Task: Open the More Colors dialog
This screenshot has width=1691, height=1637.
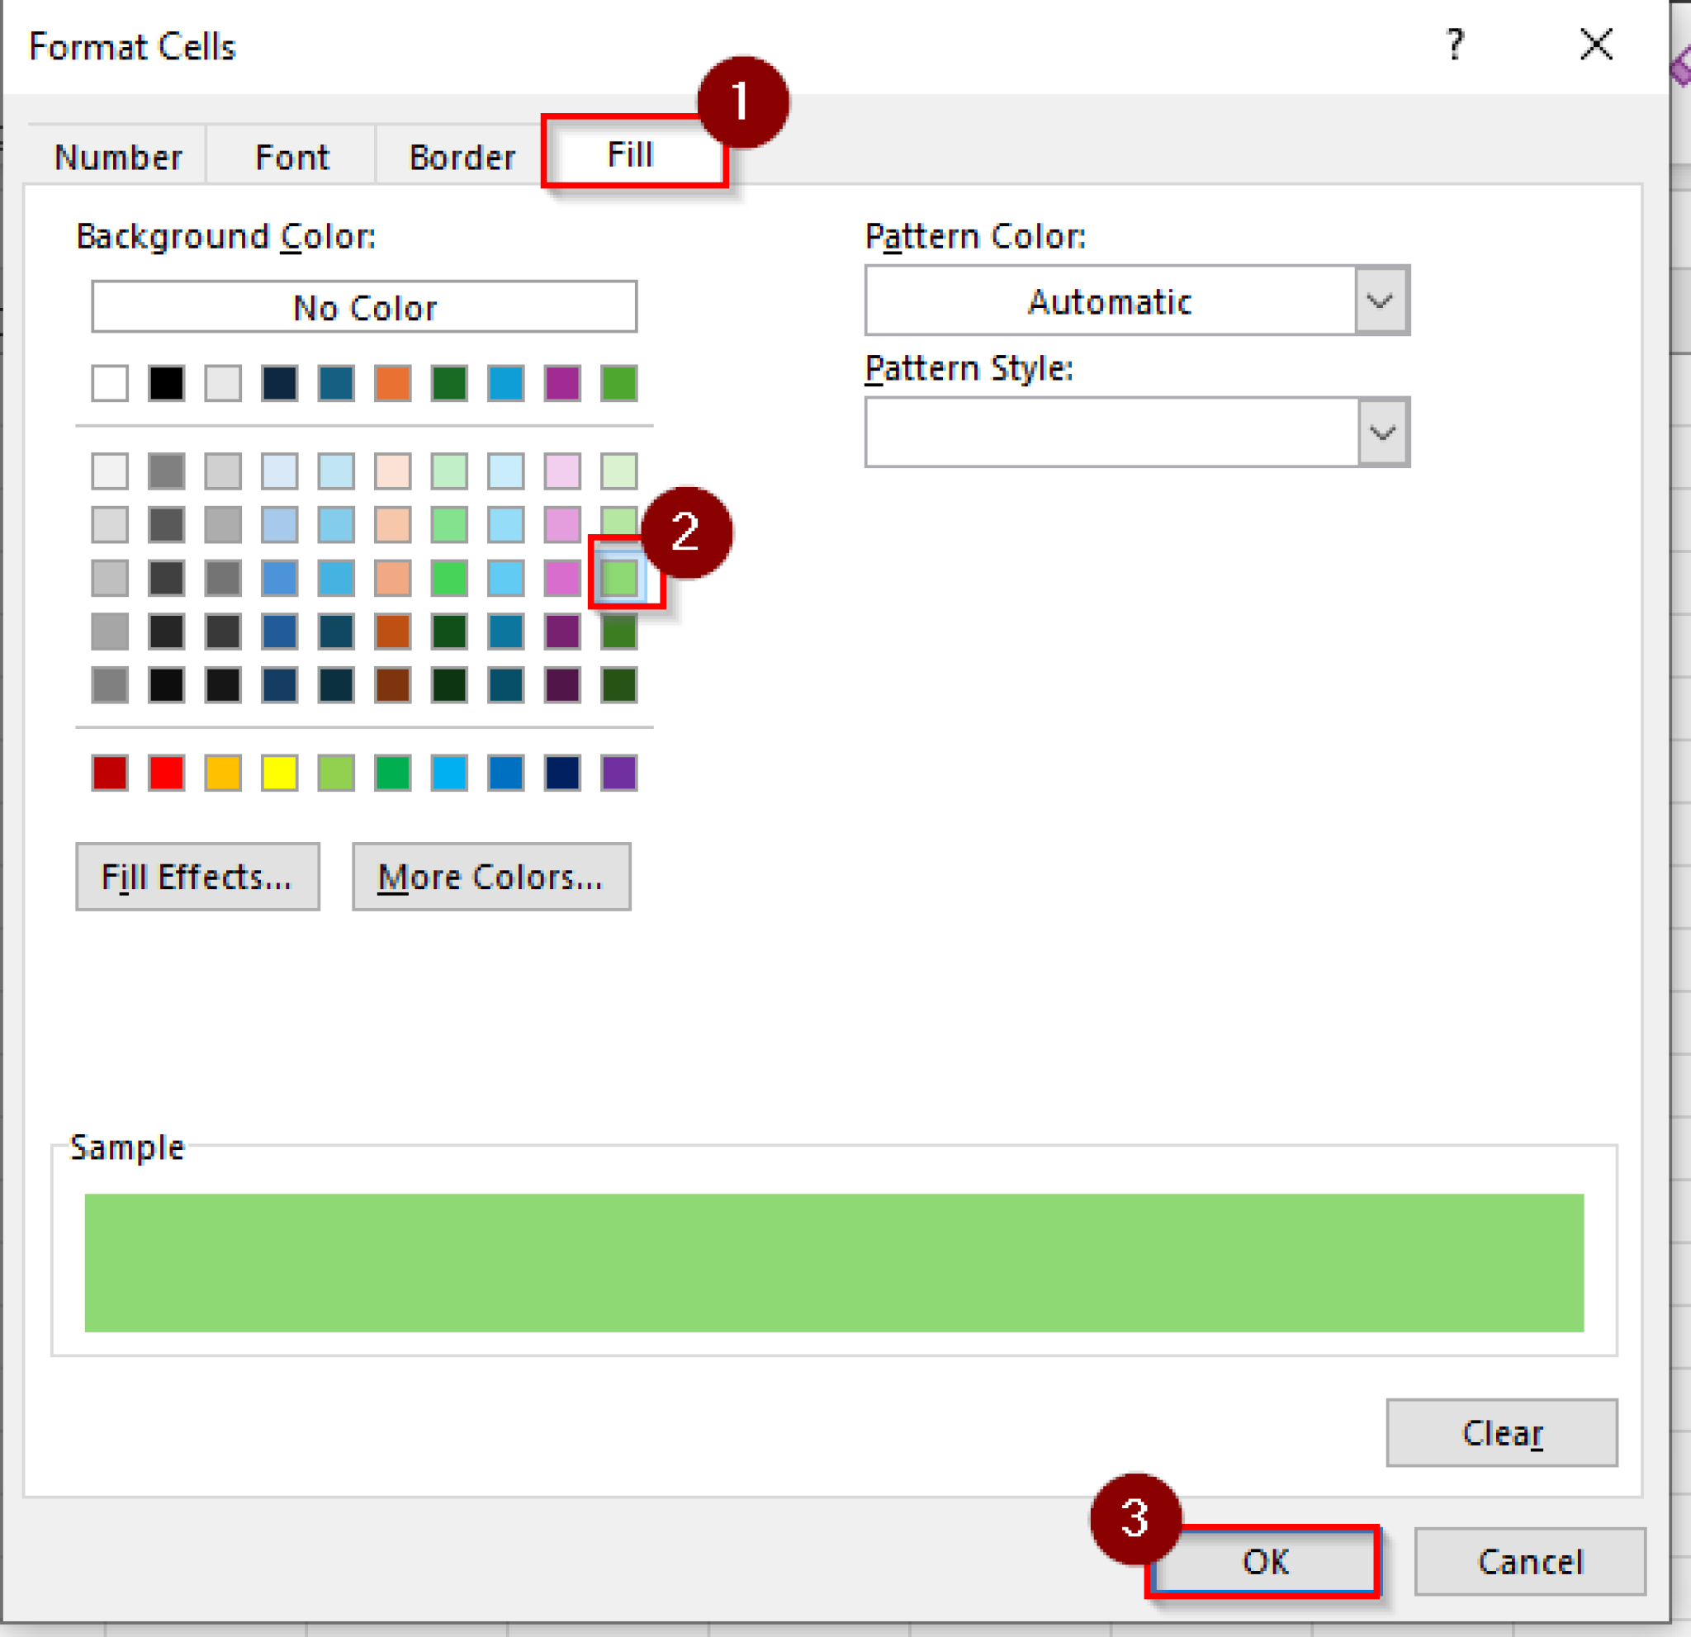Action: tap(490, 878)
